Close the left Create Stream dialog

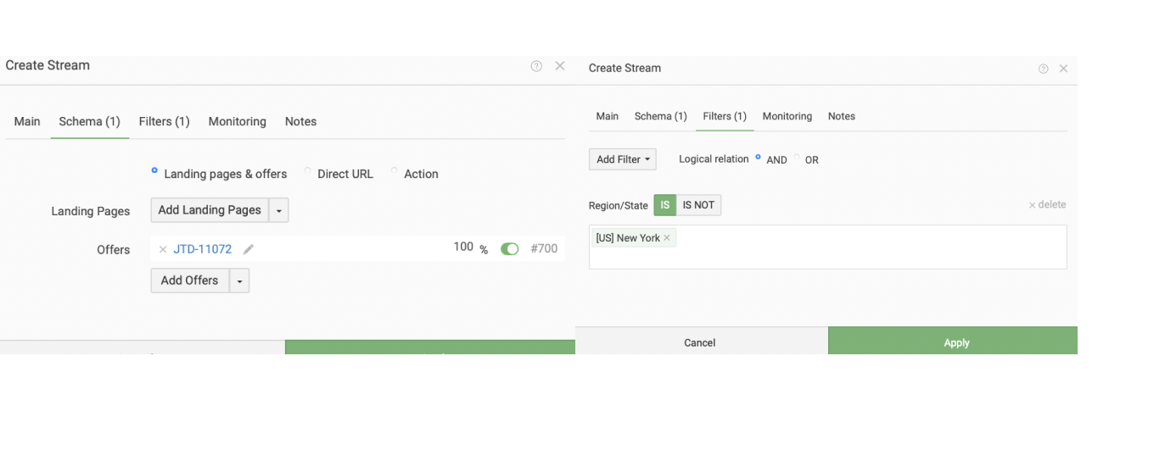coord(560,66)
